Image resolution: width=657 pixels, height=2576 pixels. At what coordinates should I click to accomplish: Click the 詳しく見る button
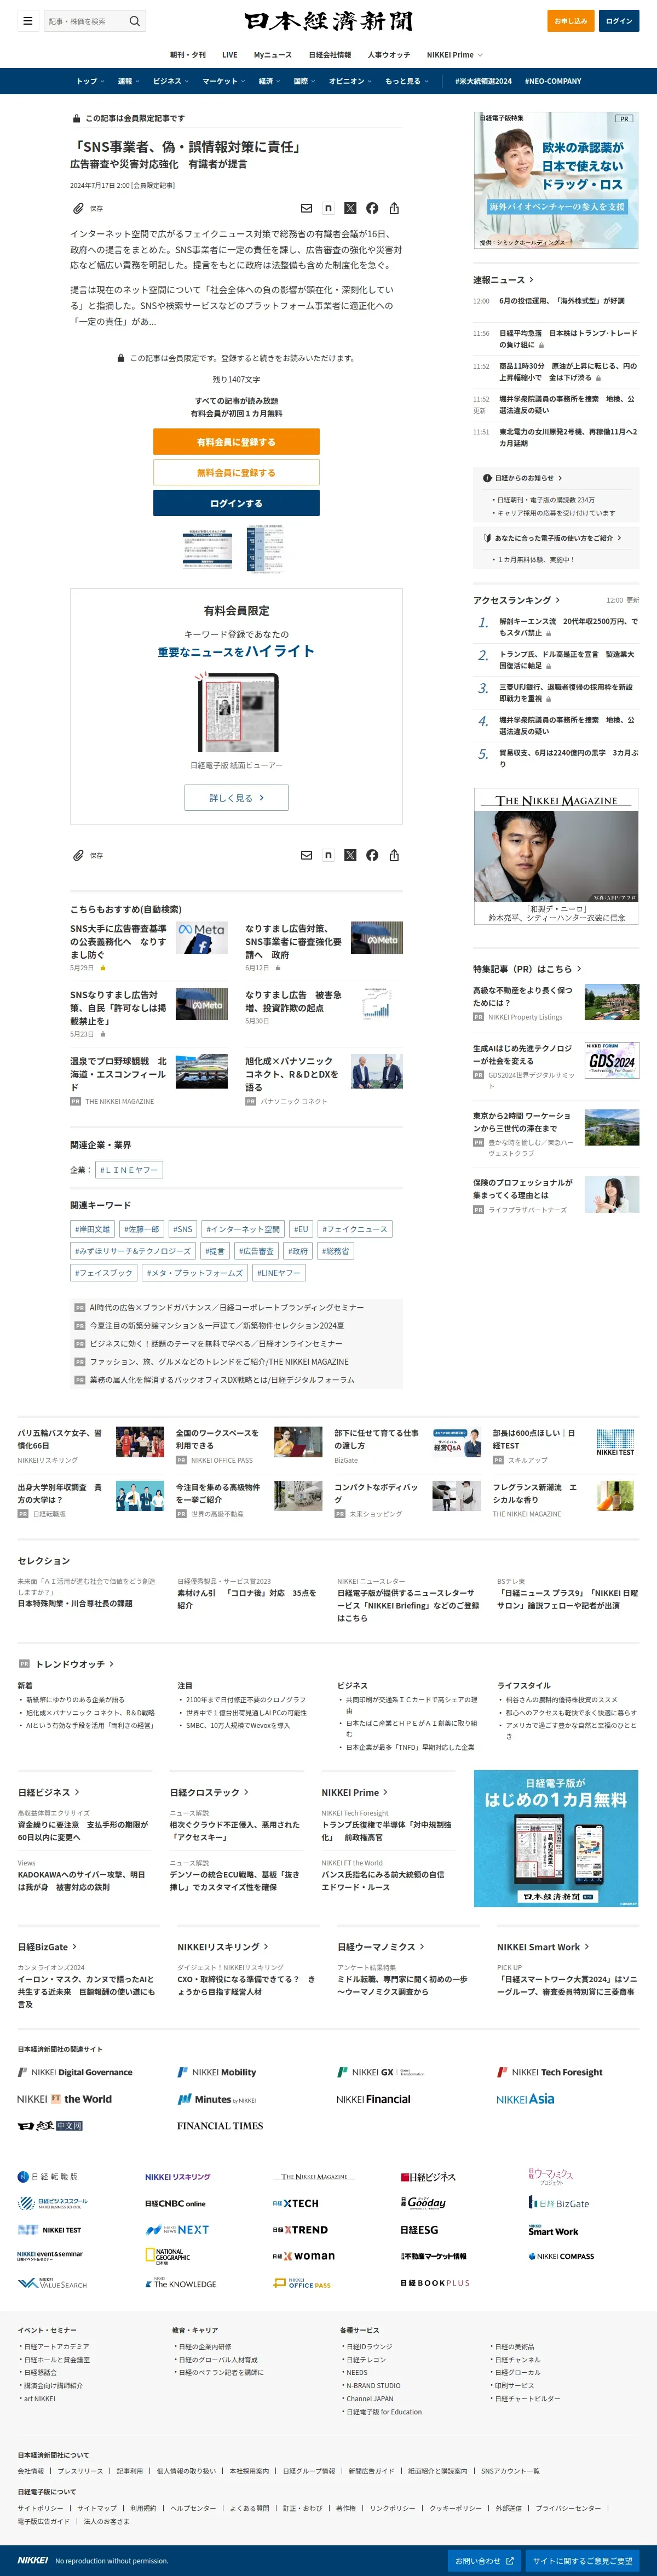click(x=236, y=798)
